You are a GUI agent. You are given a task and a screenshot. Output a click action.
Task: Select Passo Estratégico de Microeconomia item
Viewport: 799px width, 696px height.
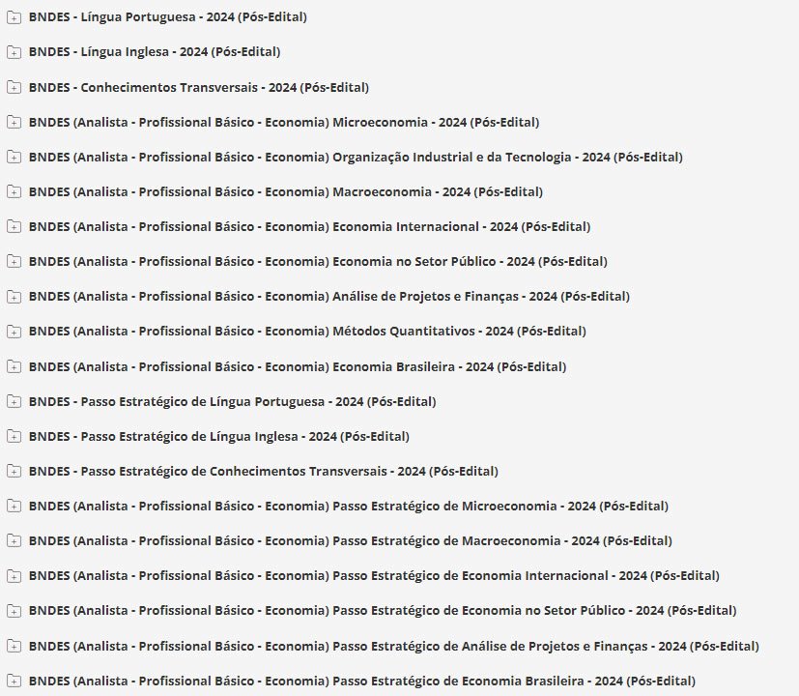[348, 506]
